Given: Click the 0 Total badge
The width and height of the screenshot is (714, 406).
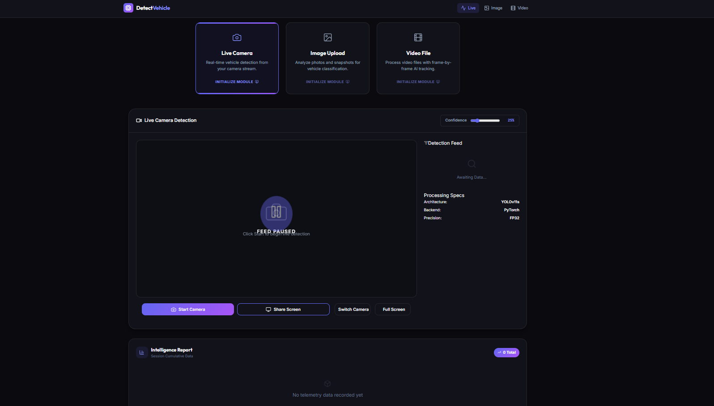Looking at the screenshot, I should (506, 352).
